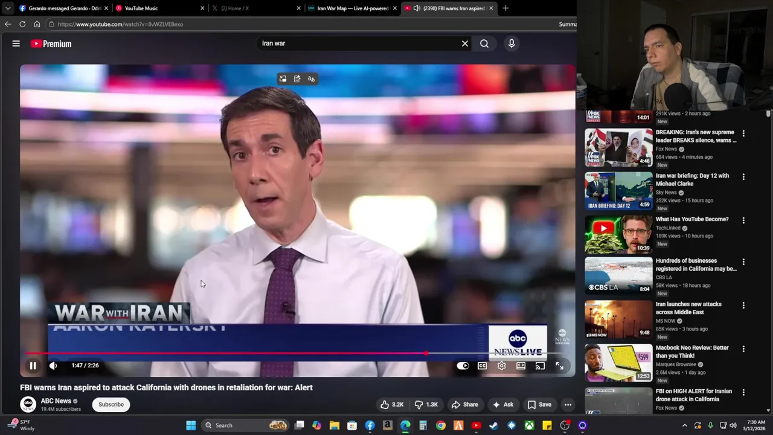
Task: Open the Windows Start menu
Action: pyautogui.click(x=191, y=425)
